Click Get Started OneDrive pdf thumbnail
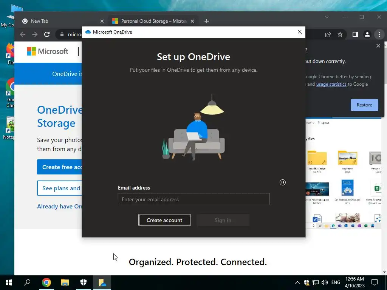 pyautogui.click(x=348, y=188)
